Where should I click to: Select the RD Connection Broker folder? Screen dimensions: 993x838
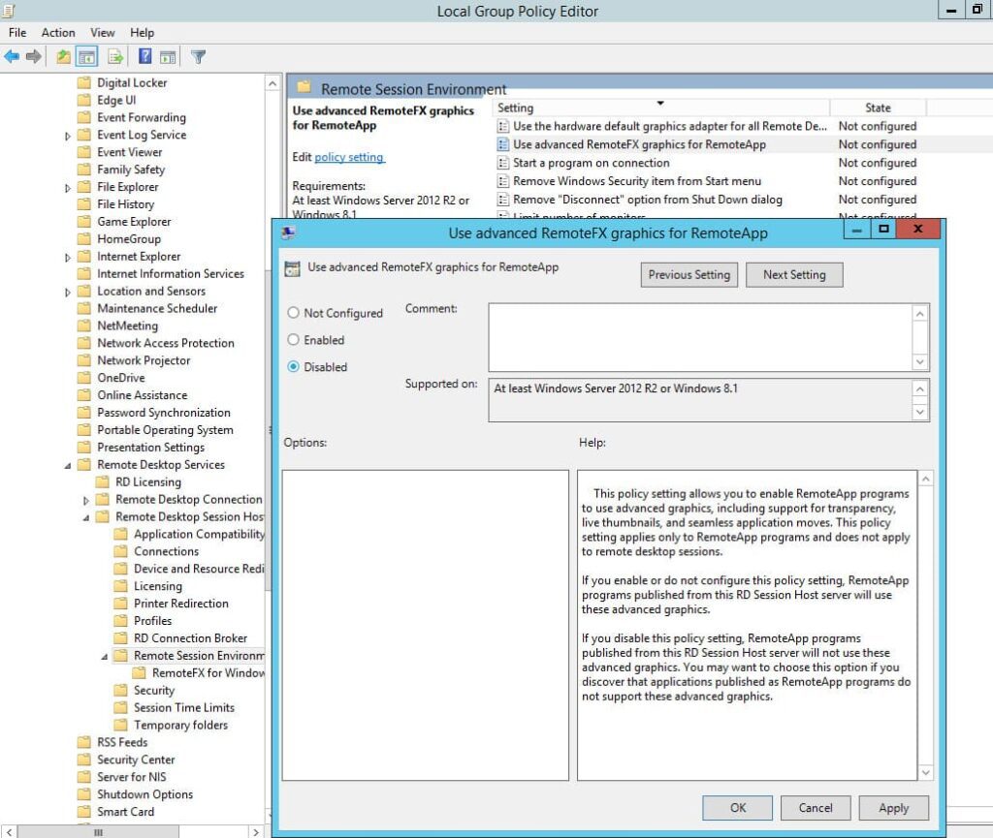191,638
